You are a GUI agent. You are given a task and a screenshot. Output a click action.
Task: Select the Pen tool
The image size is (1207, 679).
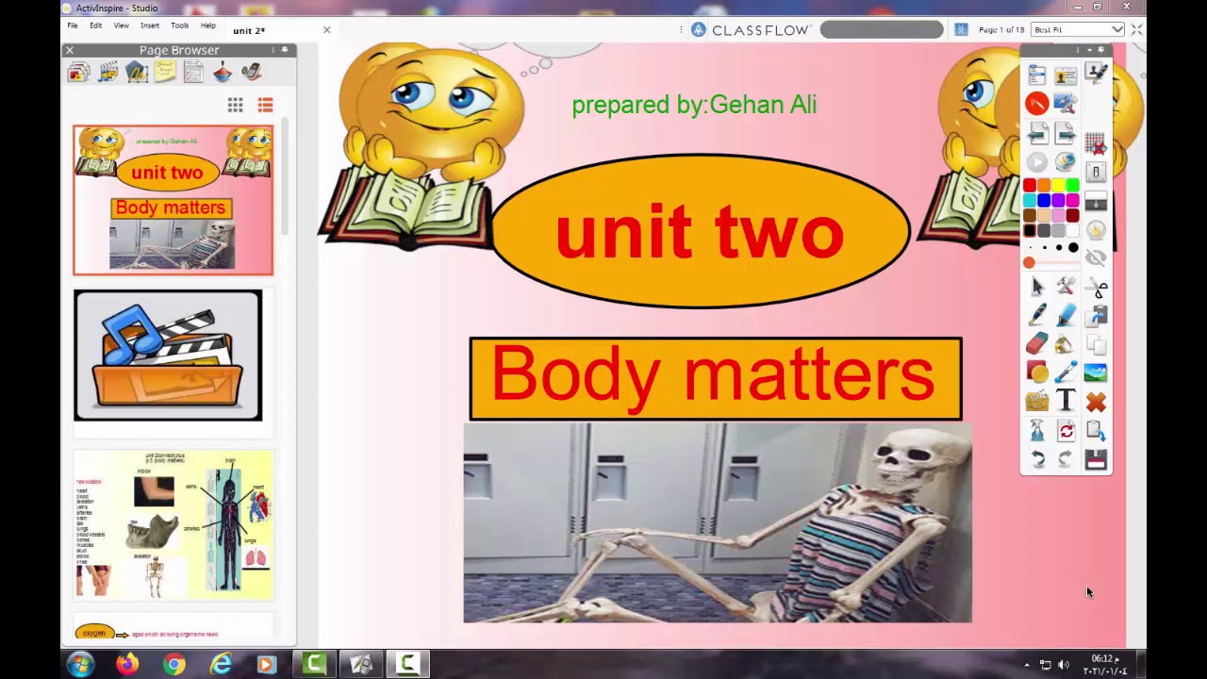click(1036, 316)
